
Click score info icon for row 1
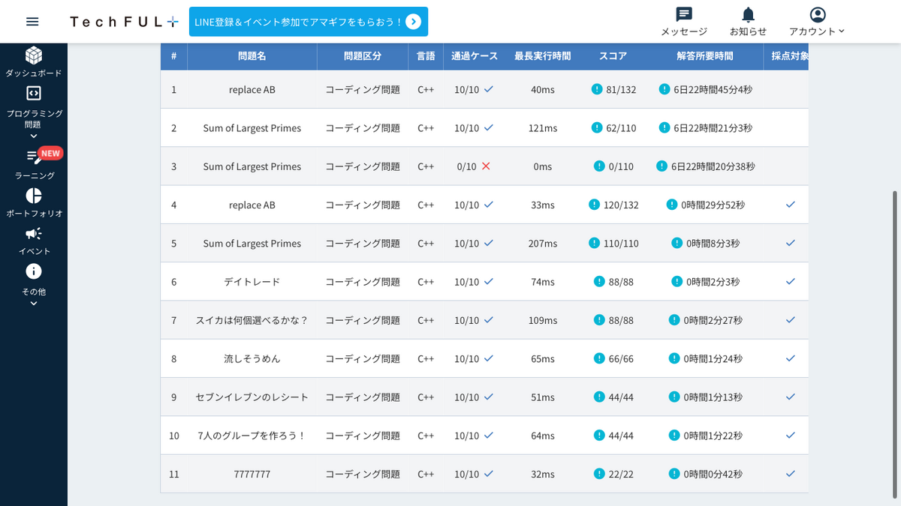pos(597,89)
